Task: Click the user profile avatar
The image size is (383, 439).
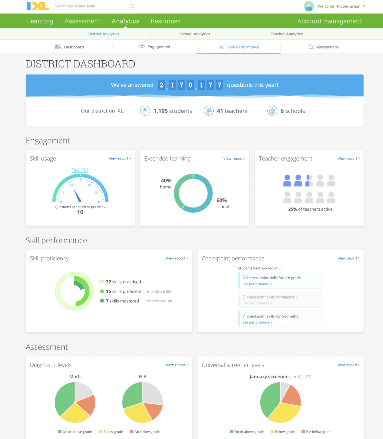Action: 309,6
